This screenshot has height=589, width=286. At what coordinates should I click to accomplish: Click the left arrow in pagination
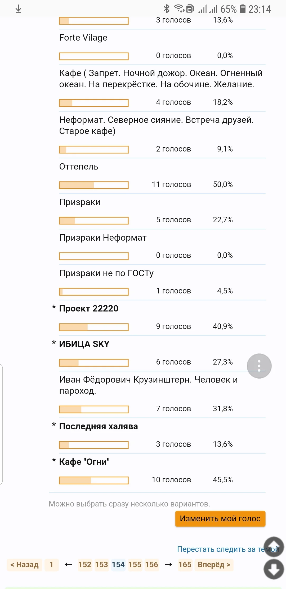click(68, 564)
